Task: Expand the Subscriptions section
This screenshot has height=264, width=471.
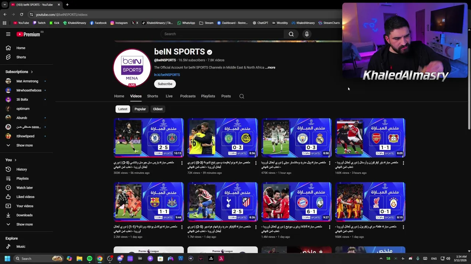Action: click(x=19, y=72)
